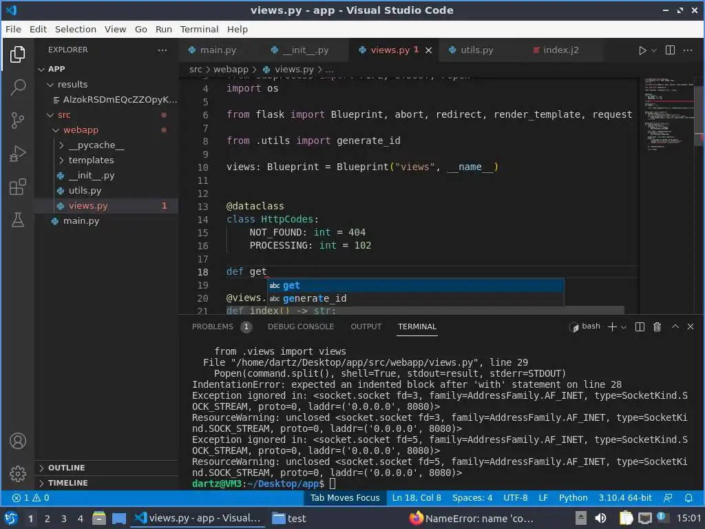Open the Extensions view
The height and width of the screenshot is (529, 705).
click(x=17, y=187)
